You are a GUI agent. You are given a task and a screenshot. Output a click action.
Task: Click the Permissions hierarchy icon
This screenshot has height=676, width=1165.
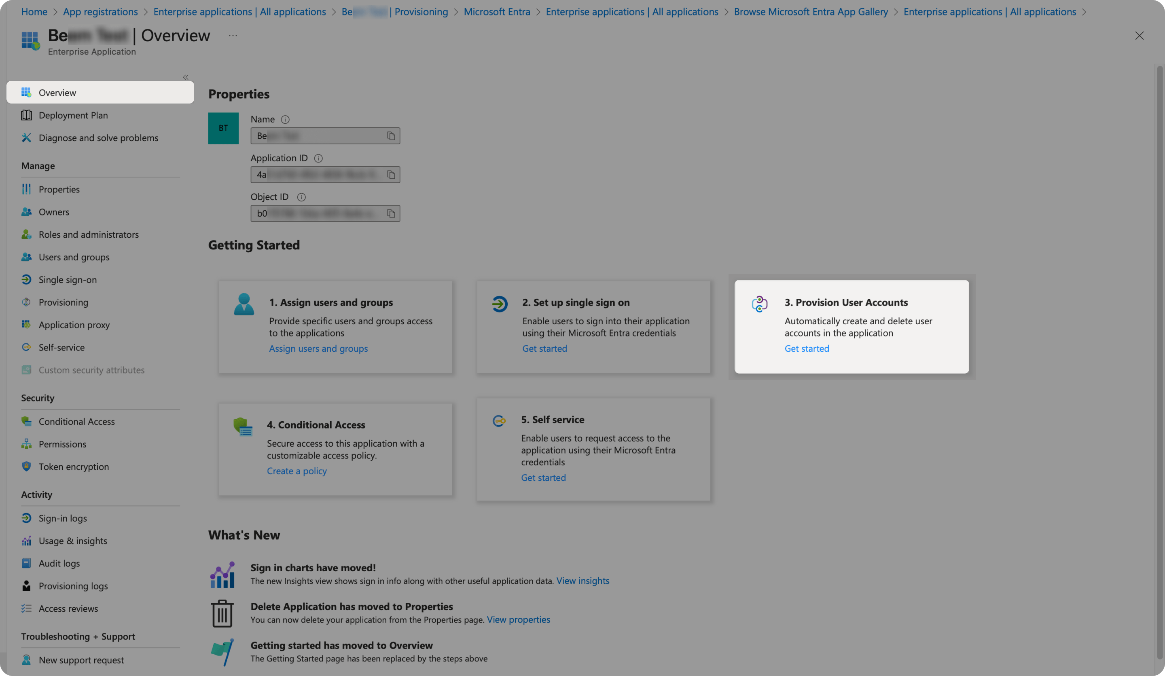26,444
